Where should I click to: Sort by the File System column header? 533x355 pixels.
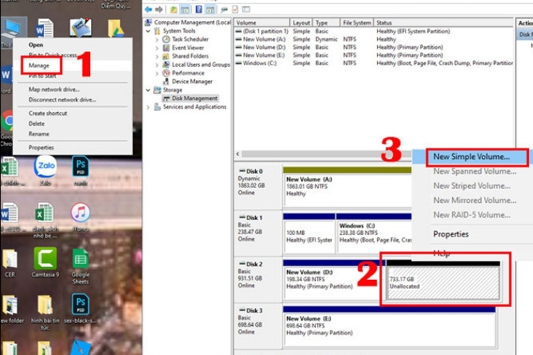point(355,23)
